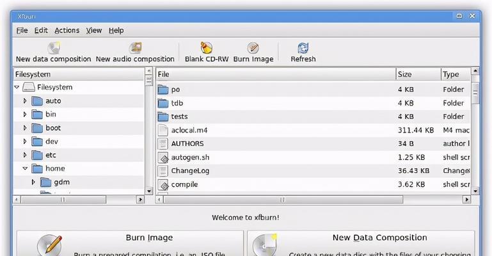Screen dimensions: 492x256
Task: Select the etc folder icon
Action: pos(37,155)
